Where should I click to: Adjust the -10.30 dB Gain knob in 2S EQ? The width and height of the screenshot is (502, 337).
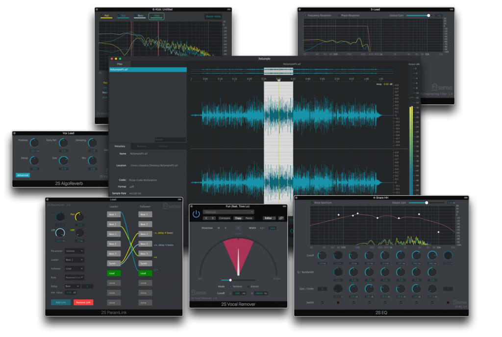[x=385, y=289]
